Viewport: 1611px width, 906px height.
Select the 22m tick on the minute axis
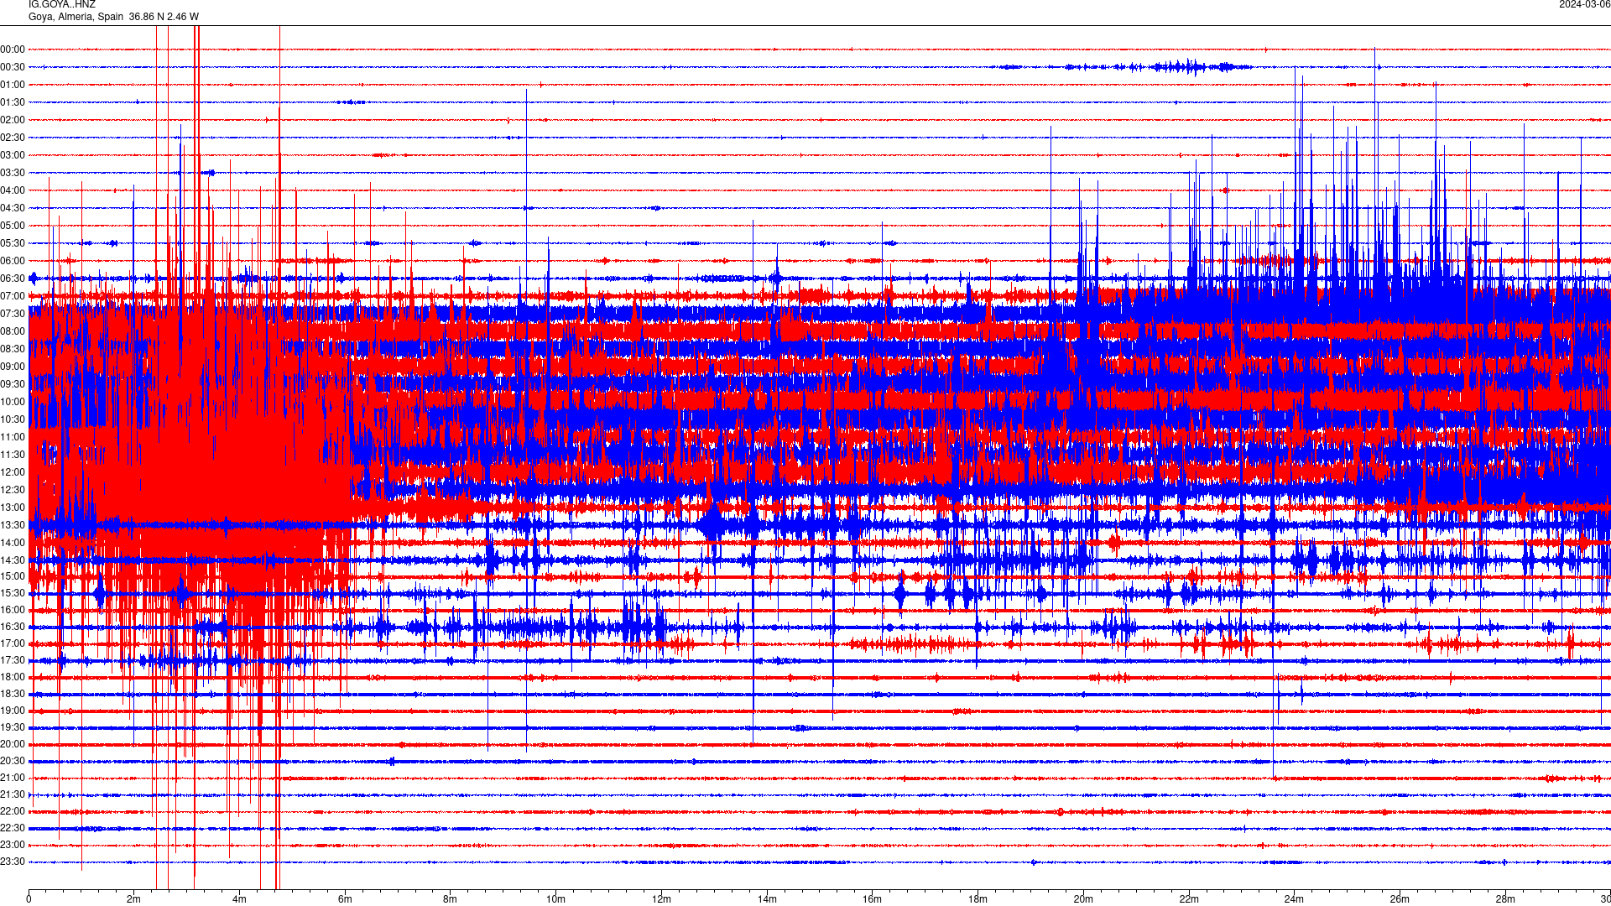point(1189,899)
